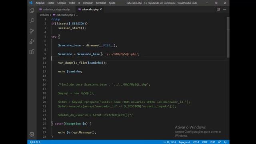The height and width of the screenshot is (144, 256).
Task: Click the <?php opening tag
Action: (56, 19)
